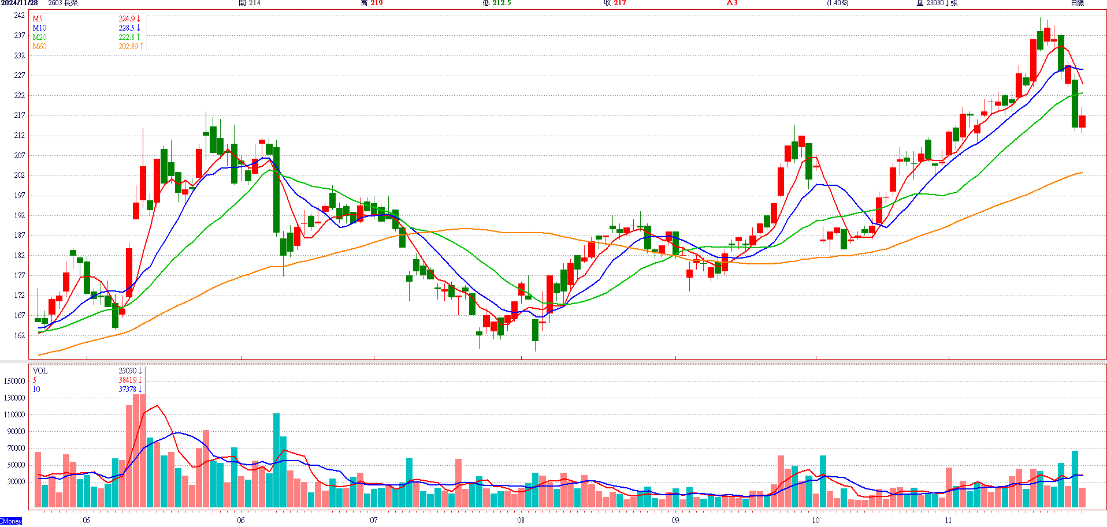Screen dimensions: 1107x527
Task: Click the 130000 volume axis label
Action: tap(14, 398)
